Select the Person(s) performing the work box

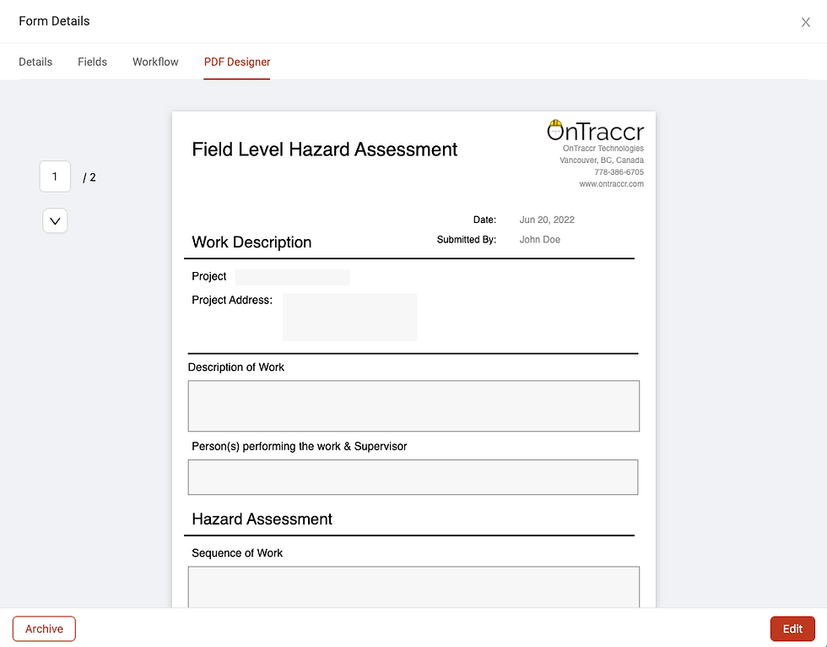(x=413, y=477)
